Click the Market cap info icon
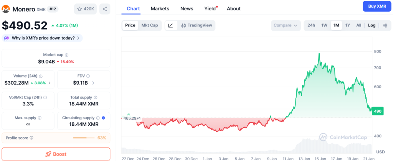Screen dimensions: 393x161 (x=67, y=55)
